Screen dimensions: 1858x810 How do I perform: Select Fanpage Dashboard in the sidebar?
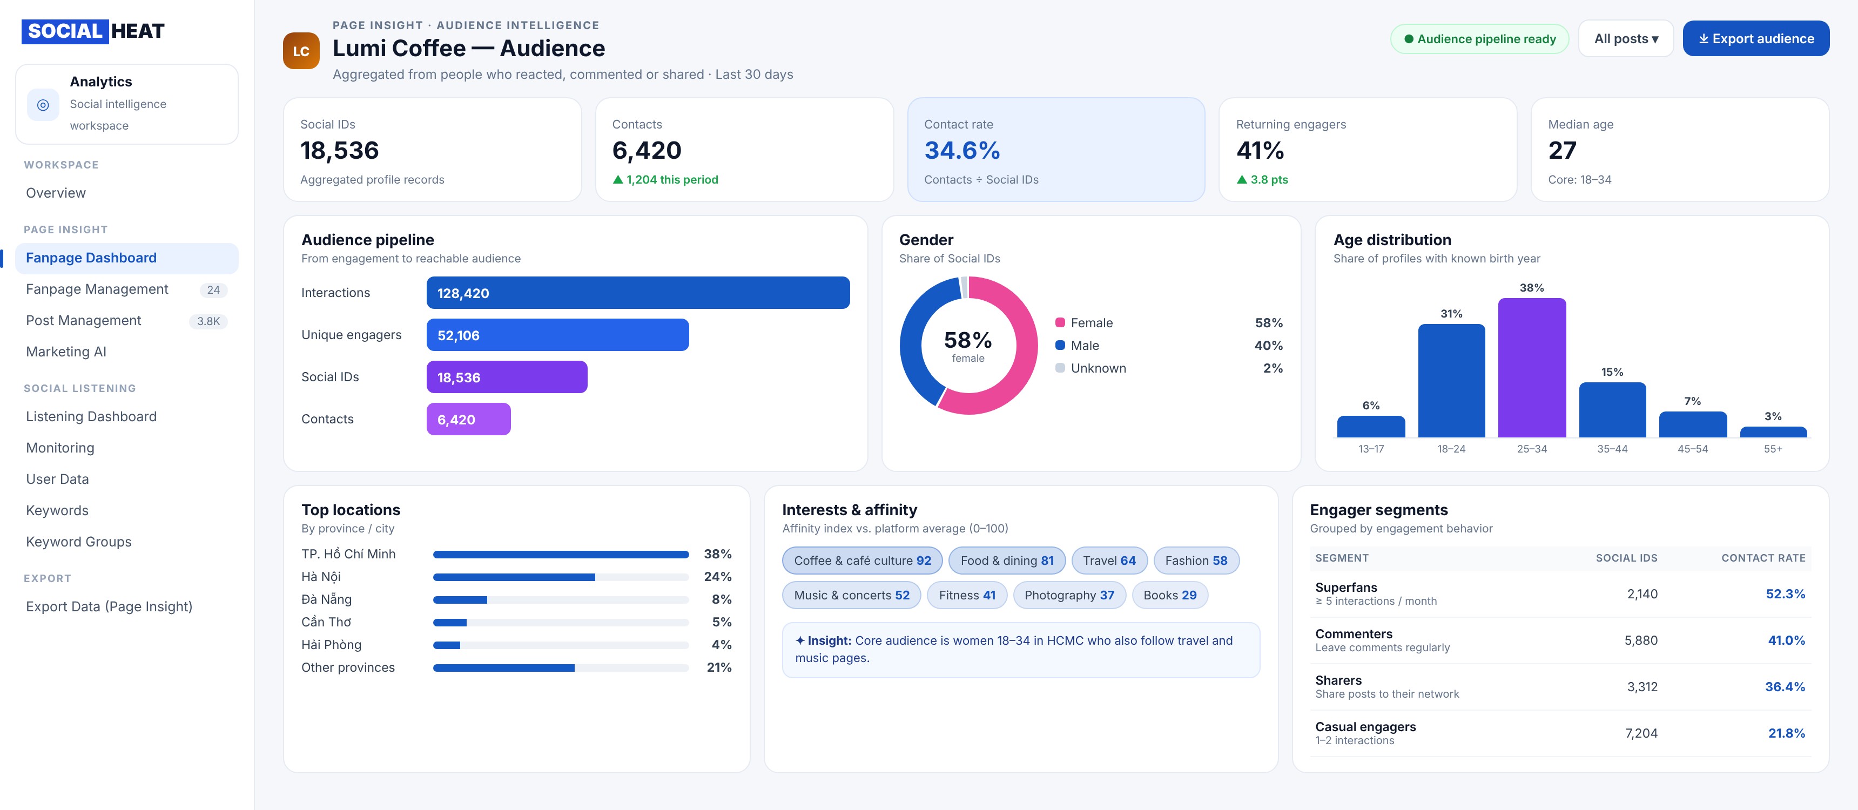tap(127, 258)
